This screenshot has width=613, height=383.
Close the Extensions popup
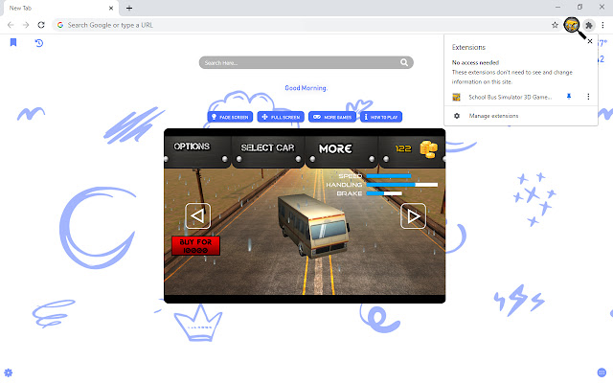click(x=590, y=41)
